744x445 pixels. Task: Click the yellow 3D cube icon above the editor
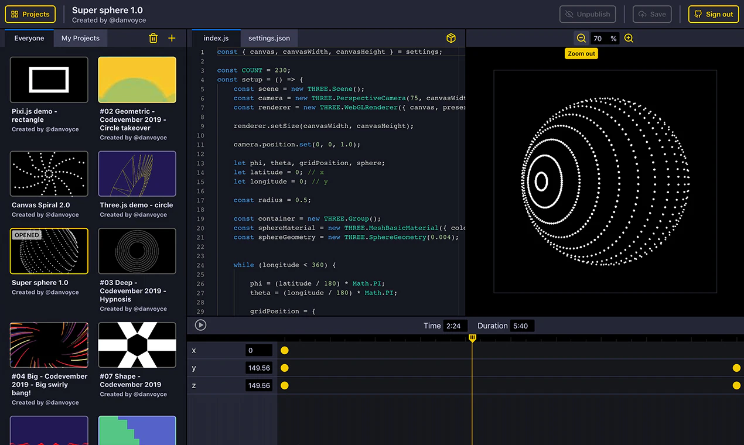[x=451, y=37]
